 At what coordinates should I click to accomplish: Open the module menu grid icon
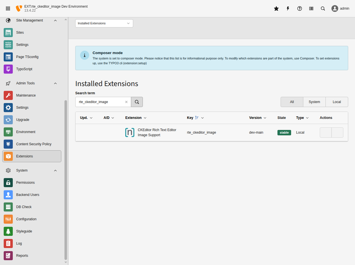coord(8,8)
